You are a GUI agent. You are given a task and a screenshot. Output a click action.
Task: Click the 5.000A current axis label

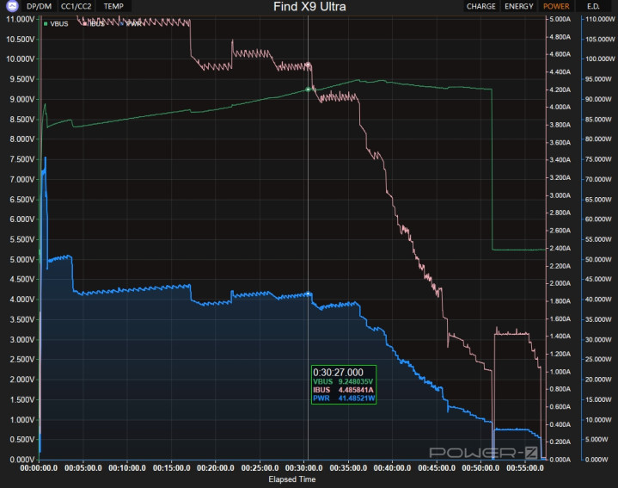(x=560, y=19)
